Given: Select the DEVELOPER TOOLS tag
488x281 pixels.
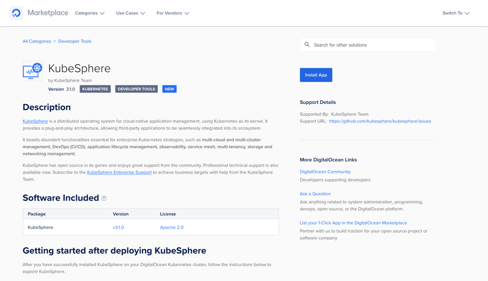Looking at the screenshot, I should click(136, 89).
